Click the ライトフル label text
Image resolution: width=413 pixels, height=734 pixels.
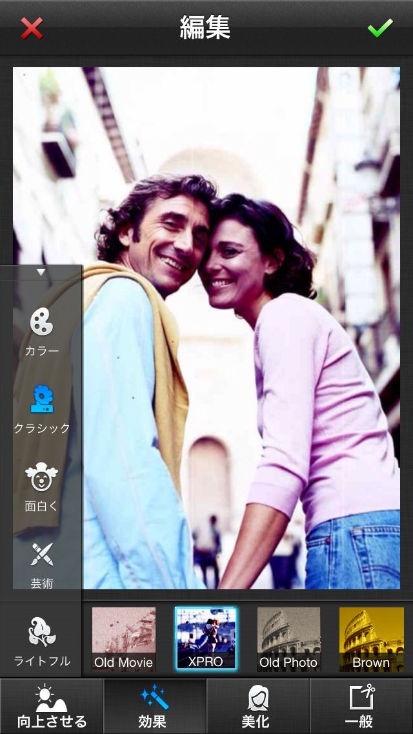tap(41, 661)
